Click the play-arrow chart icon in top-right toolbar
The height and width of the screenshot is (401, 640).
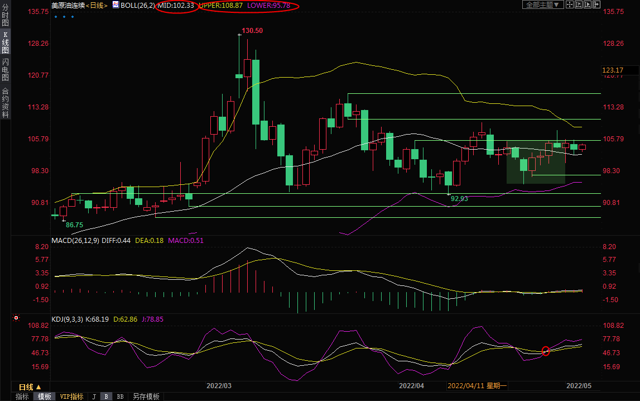pos(587,4)
